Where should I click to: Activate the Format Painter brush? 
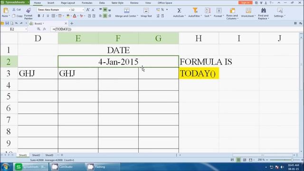[28, 10]
